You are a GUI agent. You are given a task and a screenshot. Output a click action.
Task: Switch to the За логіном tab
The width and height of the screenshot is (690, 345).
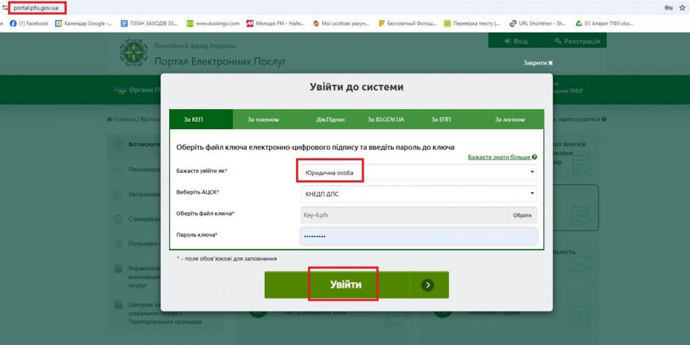click(509, 119)
